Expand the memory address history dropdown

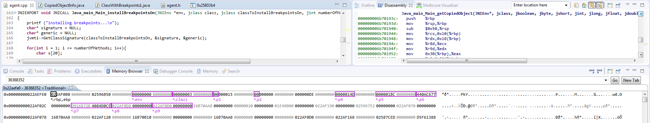606,80
